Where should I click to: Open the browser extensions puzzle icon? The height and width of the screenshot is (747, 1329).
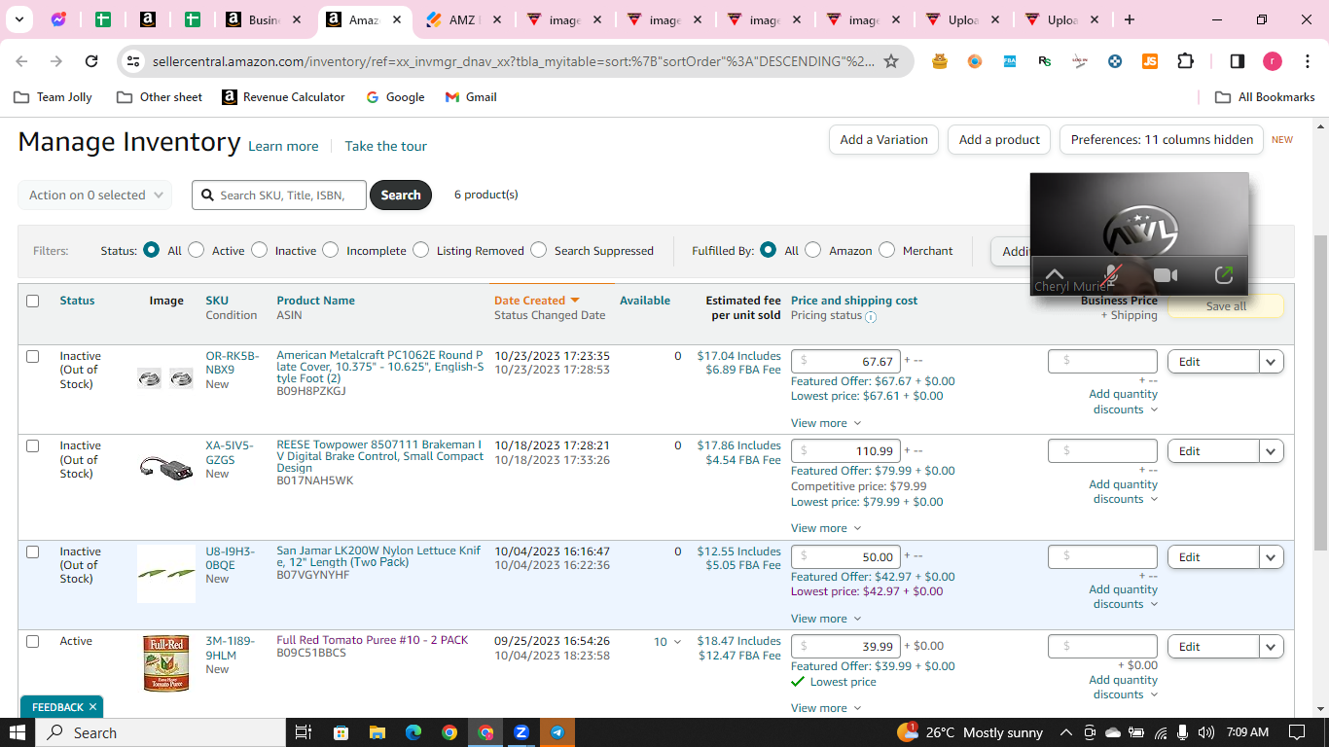coord(1185,61)
